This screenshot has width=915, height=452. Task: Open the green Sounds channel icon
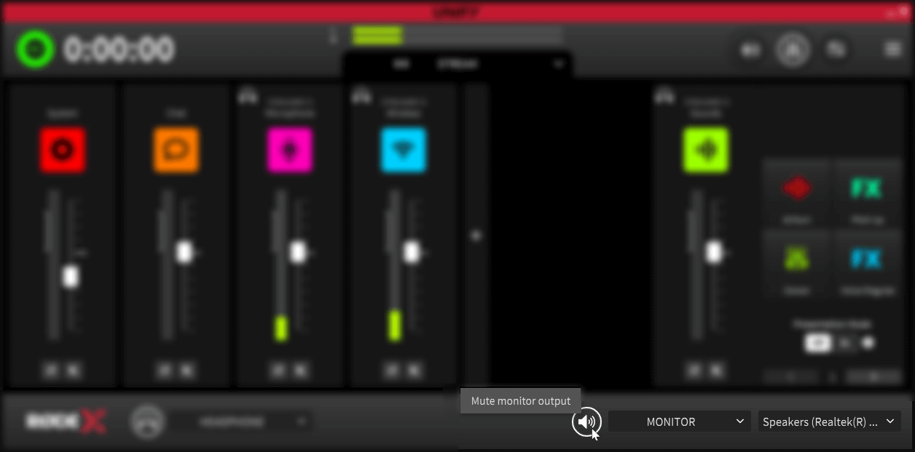(x=705, y=149)
